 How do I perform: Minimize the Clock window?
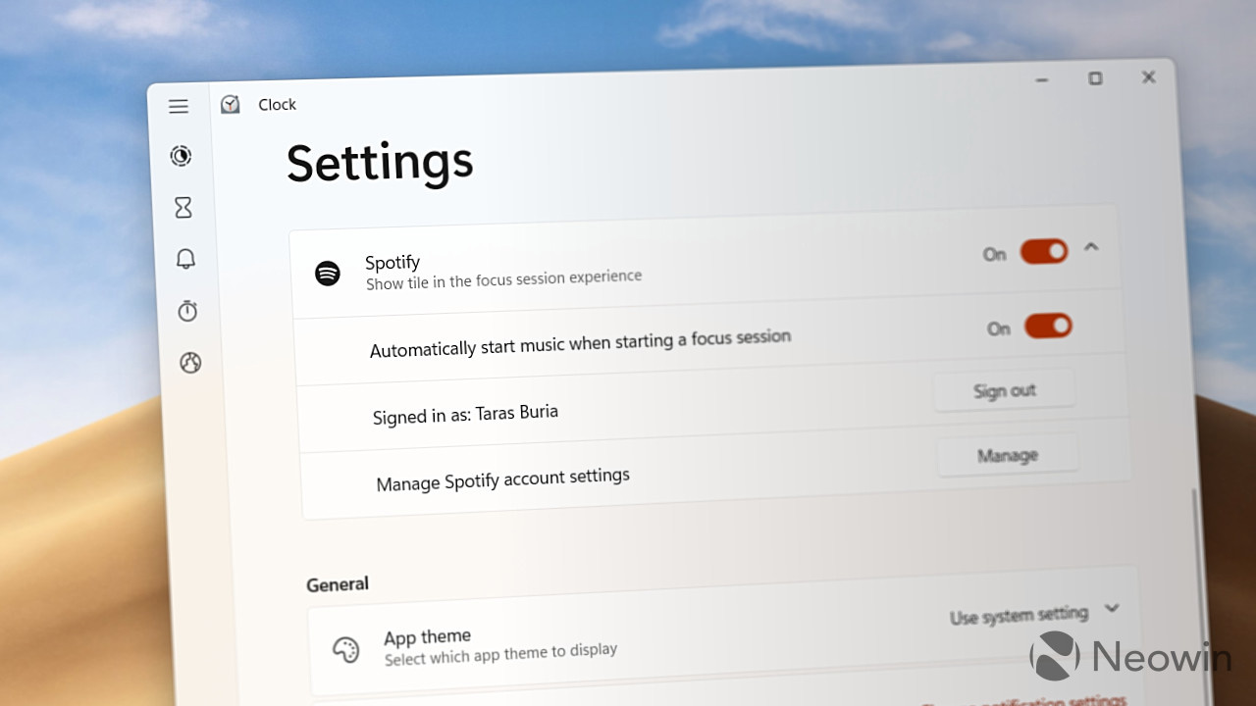point(1041,78)
